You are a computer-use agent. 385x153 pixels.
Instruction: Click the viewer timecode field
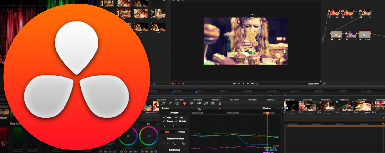pyautogui.click(x=313, y=83)
